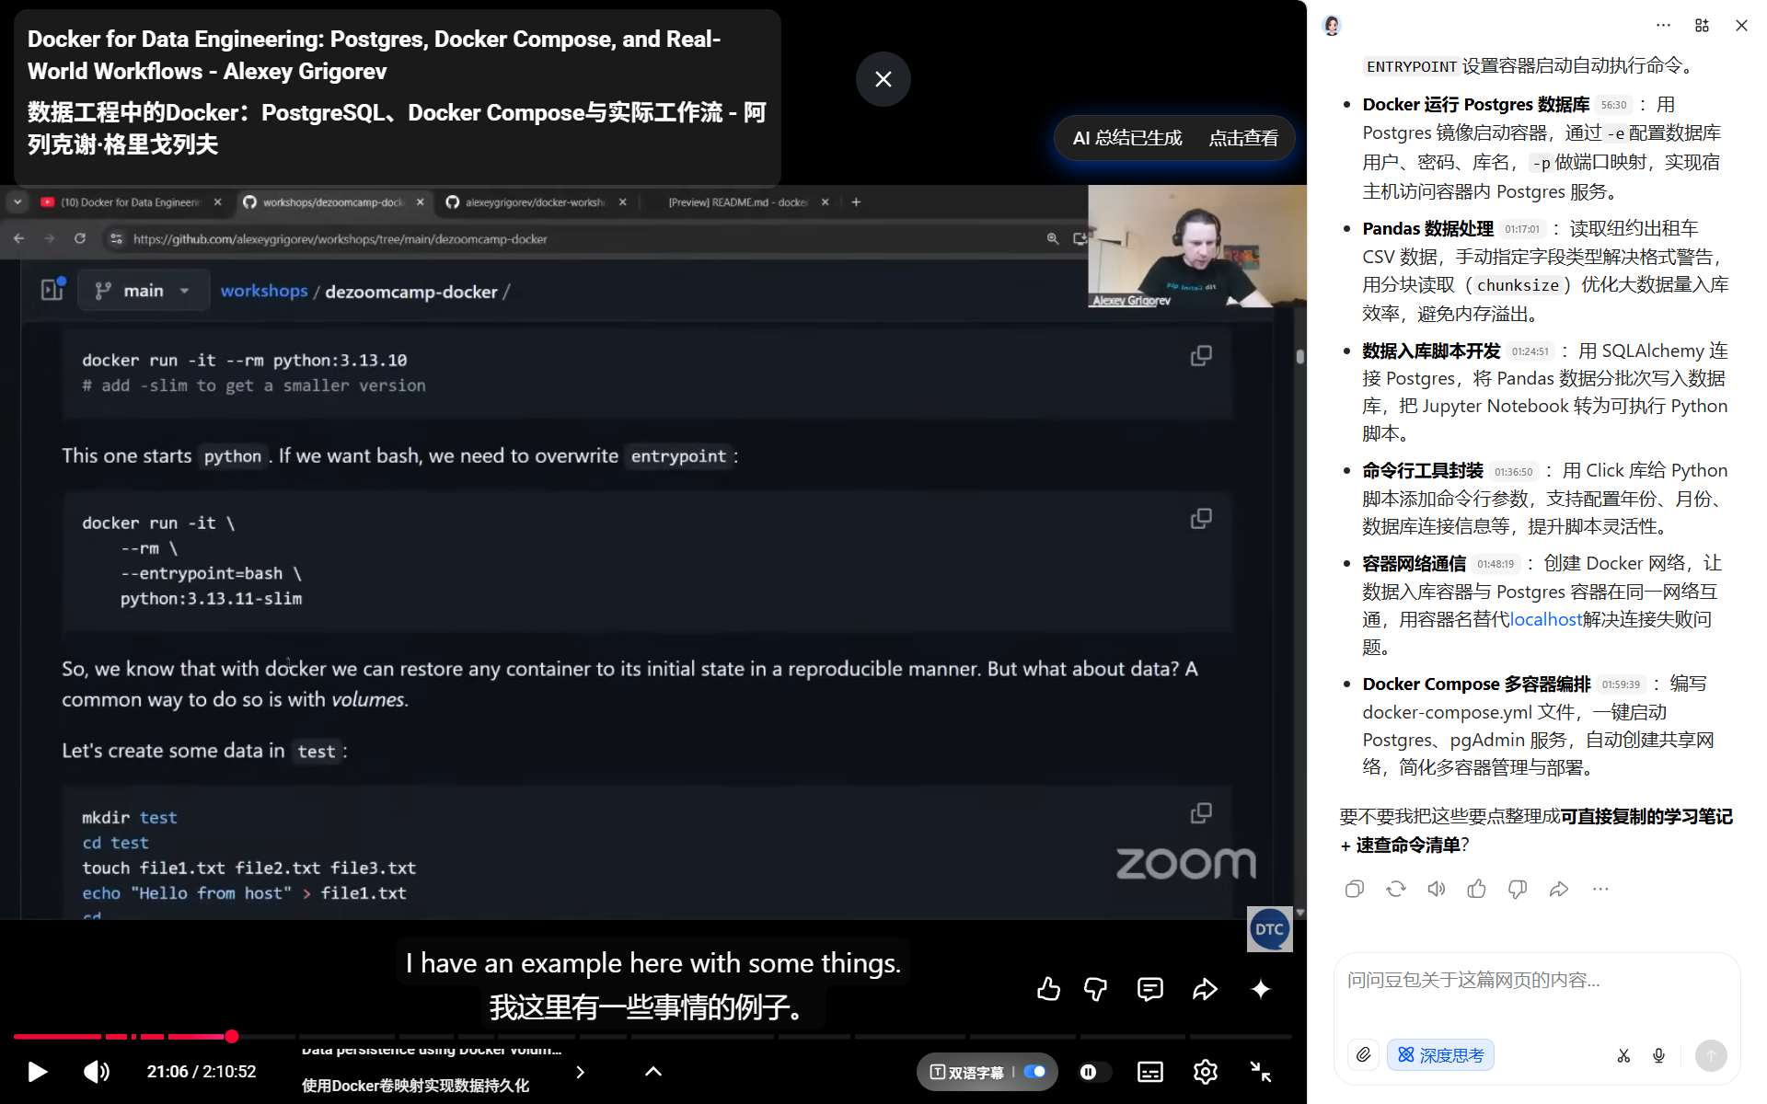Click the microphone voice input icon
1767x1104 pixels.
1658,1055
